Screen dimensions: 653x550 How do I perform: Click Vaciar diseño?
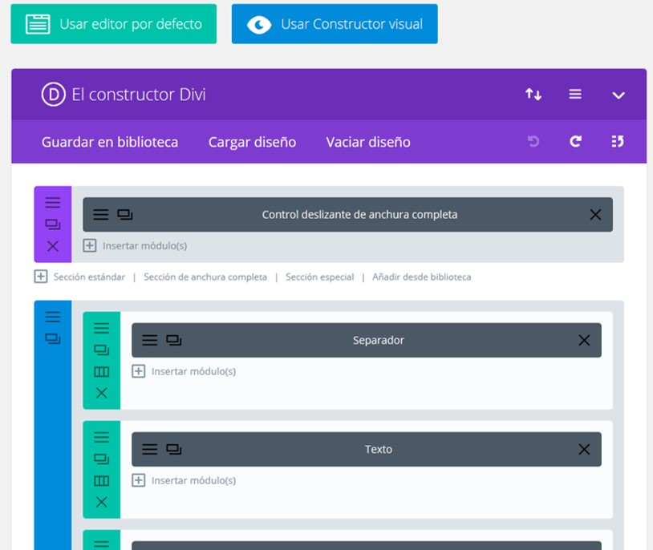[368, 142]
